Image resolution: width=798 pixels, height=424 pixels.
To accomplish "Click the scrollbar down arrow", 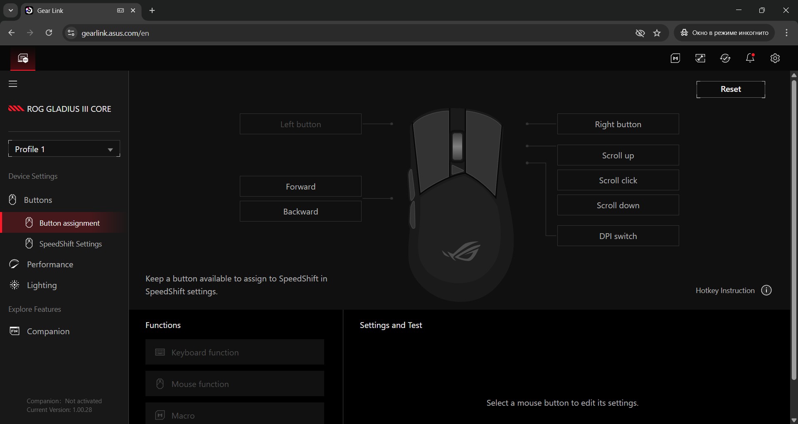I will pos(794,420).
